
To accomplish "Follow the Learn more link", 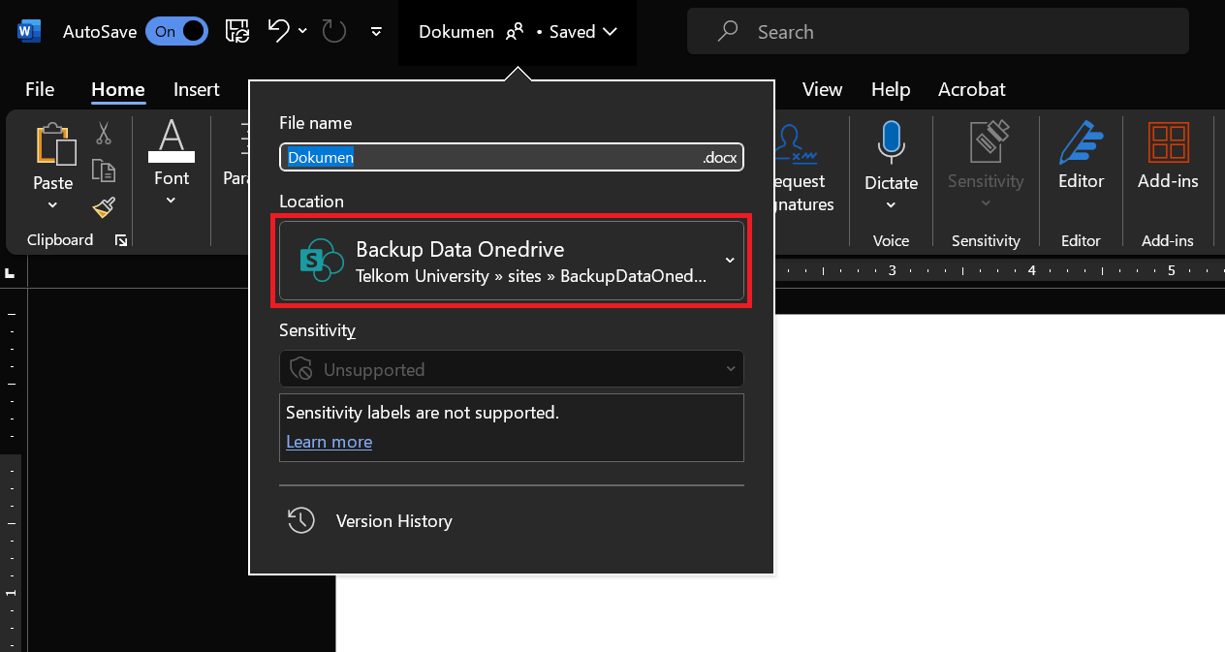I will click(329, 442).
